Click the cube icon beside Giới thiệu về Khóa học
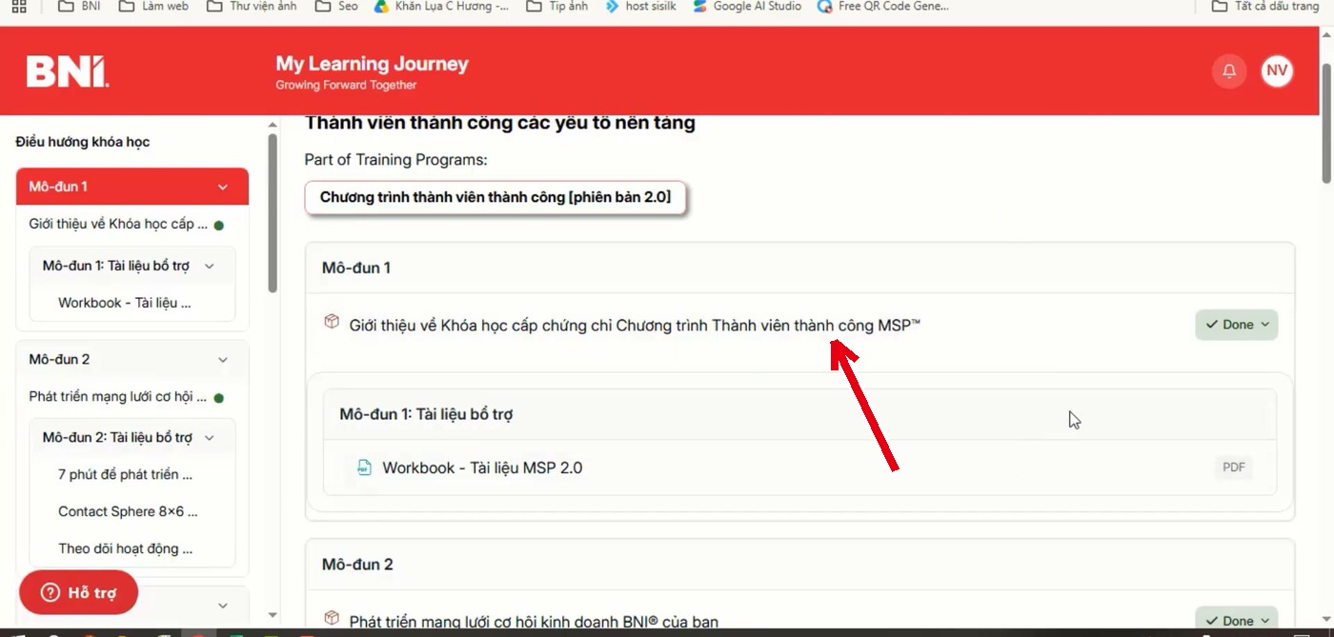Viewport: 1334px width, 637px height. coord(332,322)
